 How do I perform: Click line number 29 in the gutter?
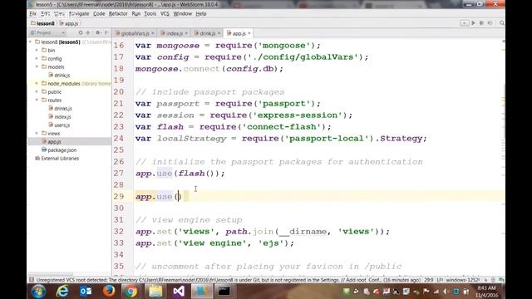119,197
